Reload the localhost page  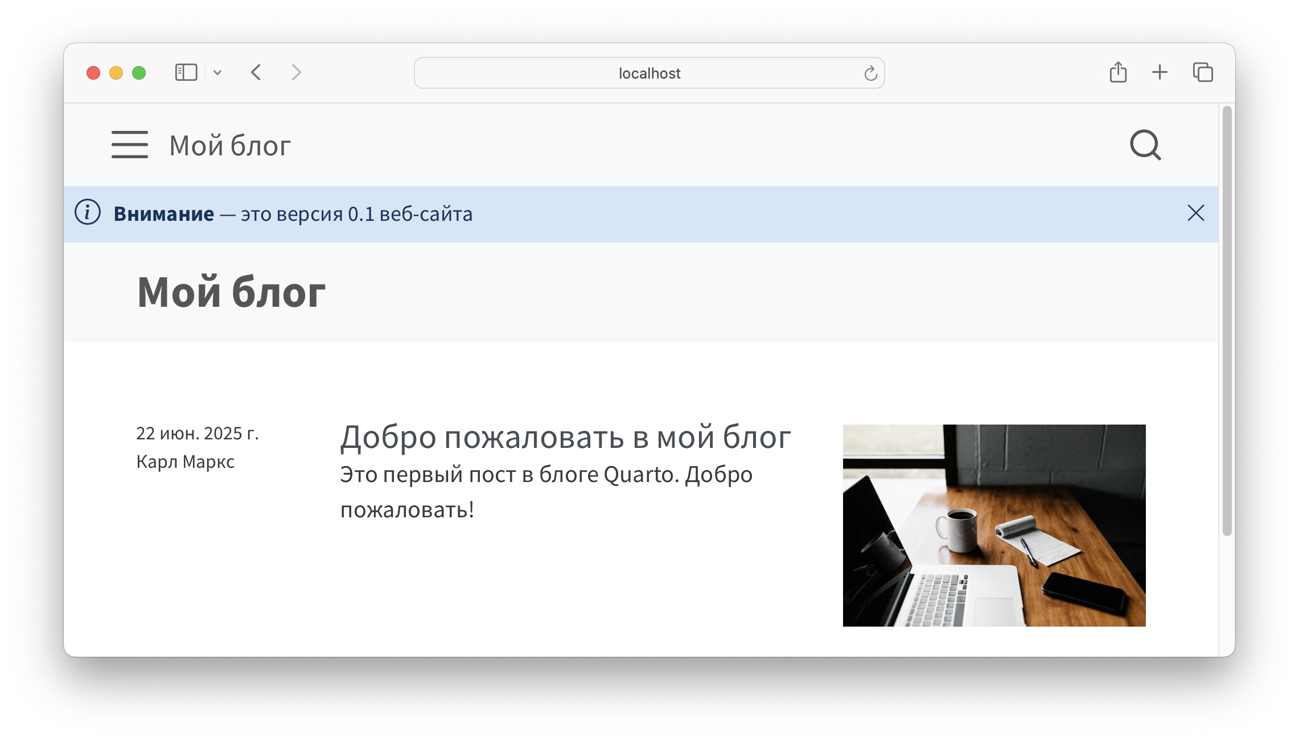coord(870,73)
